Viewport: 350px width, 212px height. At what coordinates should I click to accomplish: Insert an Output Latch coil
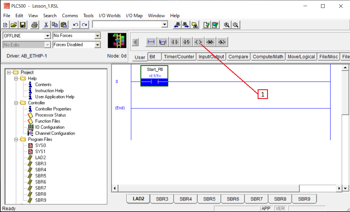pyautogui.click(x=222, y=42)
